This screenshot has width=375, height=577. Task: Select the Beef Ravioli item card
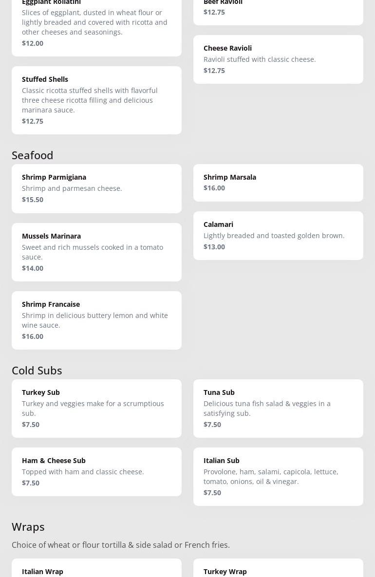[x=278, y=10]
